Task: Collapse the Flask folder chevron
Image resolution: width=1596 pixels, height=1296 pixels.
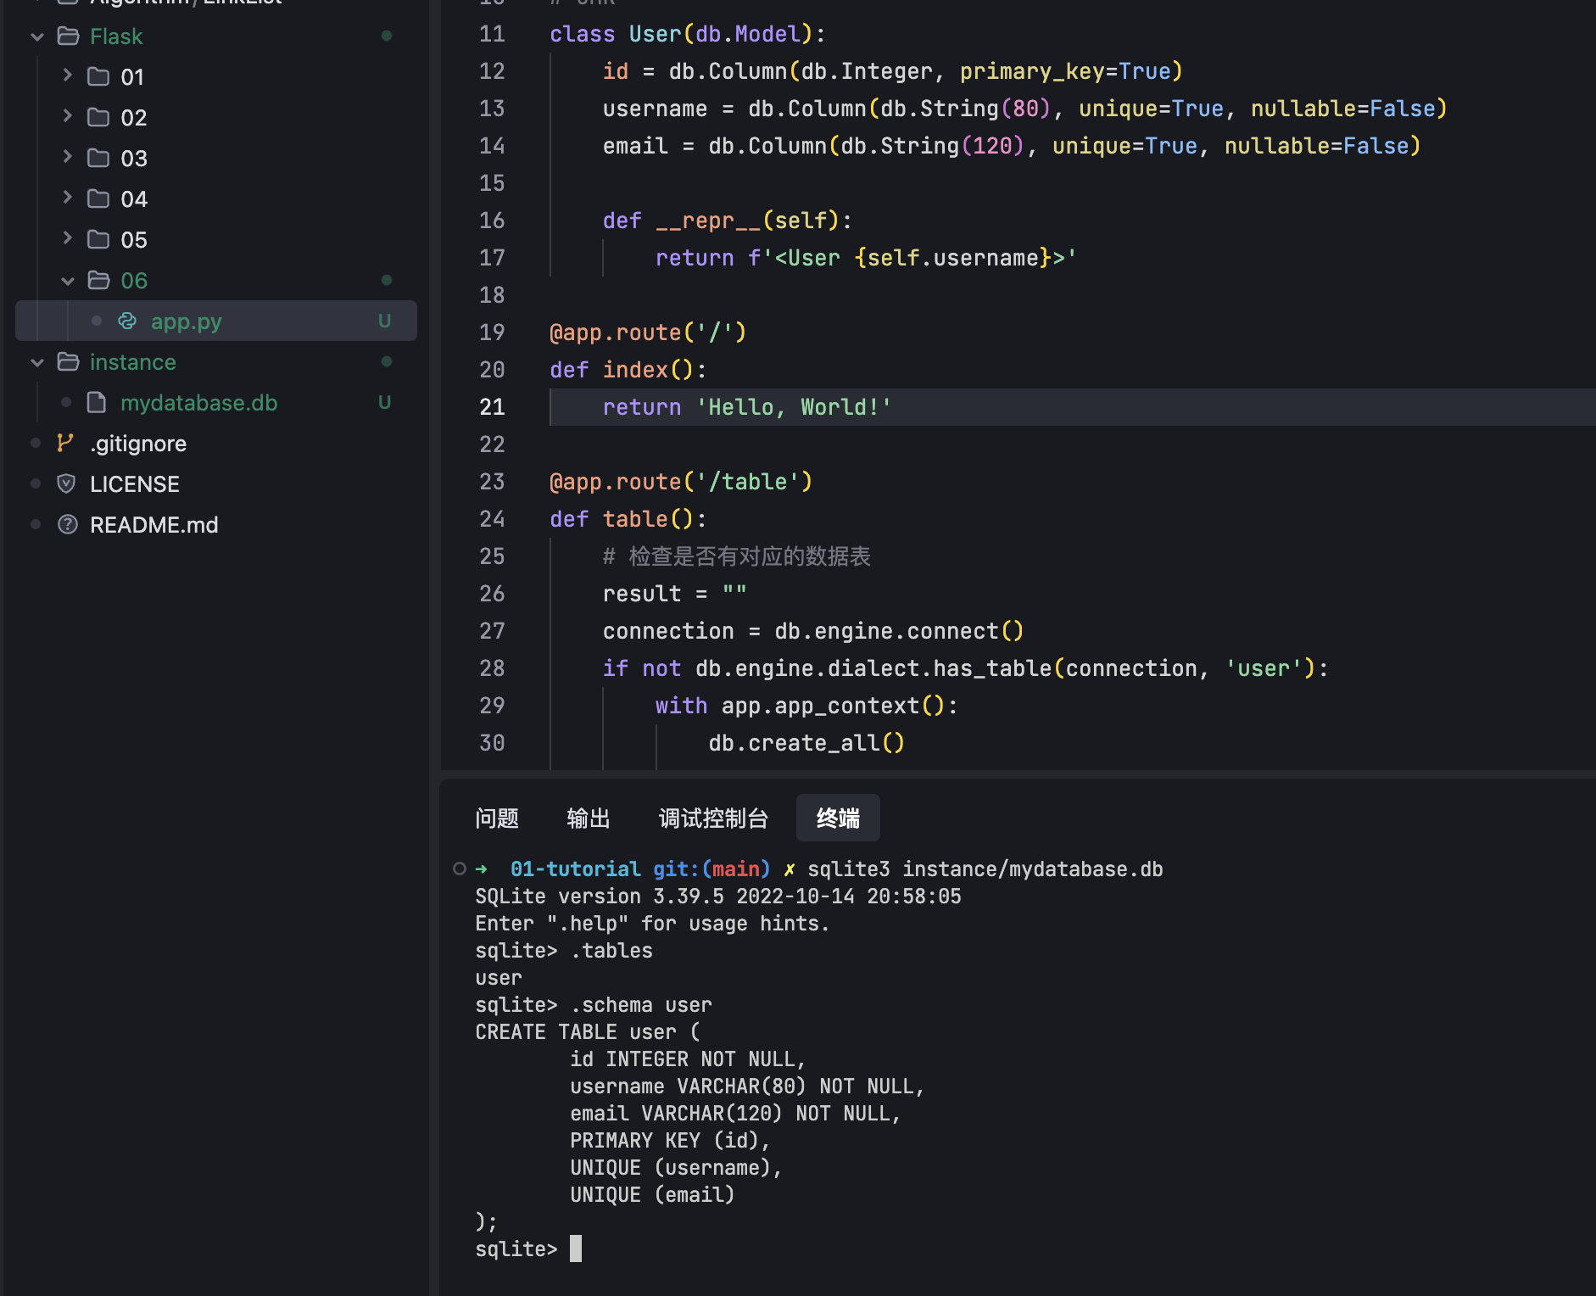Action: pos(37,36)
